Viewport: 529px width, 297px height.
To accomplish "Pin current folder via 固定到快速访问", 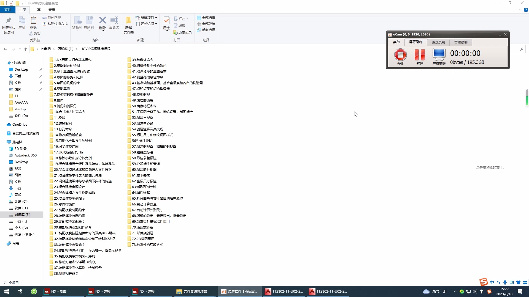I will pos(9,25).
